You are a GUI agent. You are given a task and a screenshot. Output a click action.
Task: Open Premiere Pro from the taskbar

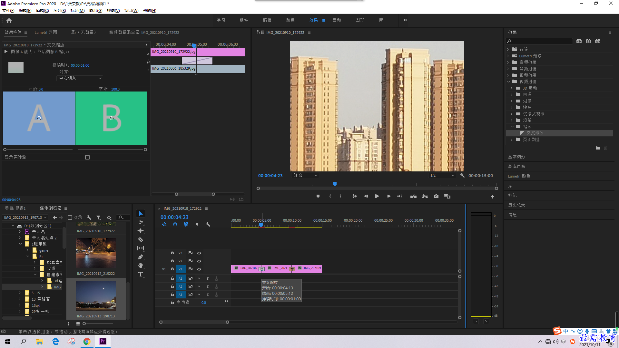click(103, 341)
